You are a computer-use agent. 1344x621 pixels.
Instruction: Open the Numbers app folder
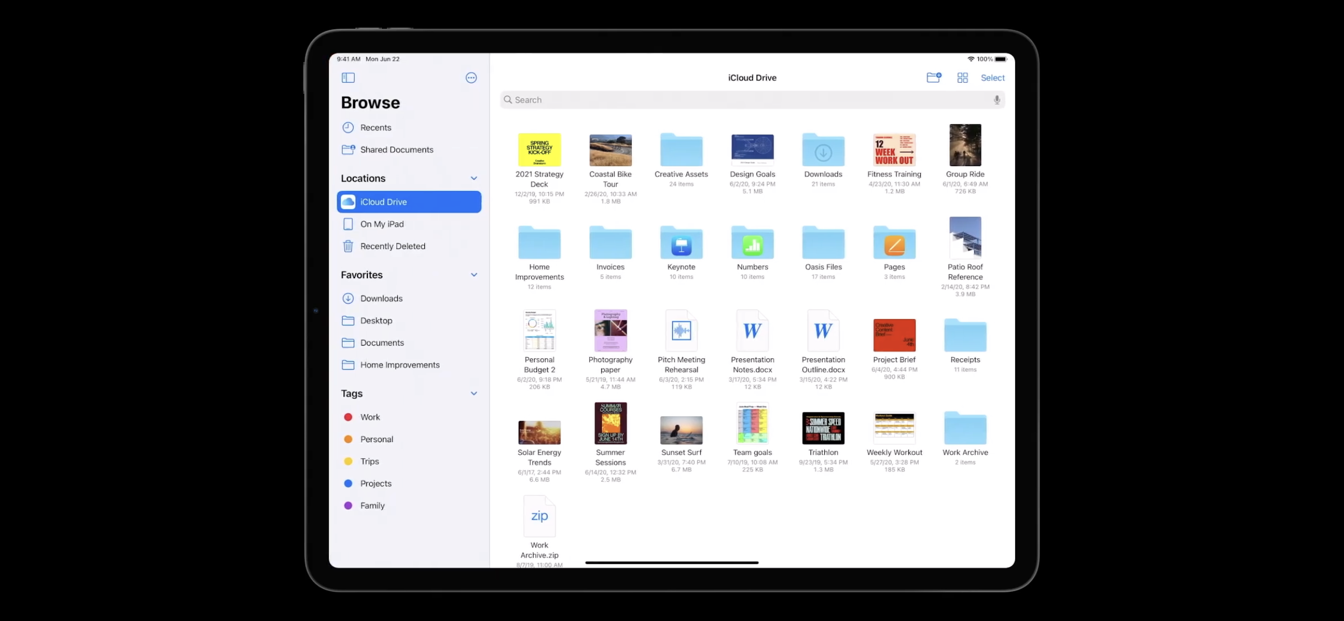(752, 243)
